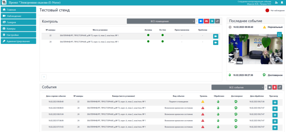Click reliable chat icon of 07:51:03 event
The image size is (286, 132).
pyautogui.click(x=236, y=127)
